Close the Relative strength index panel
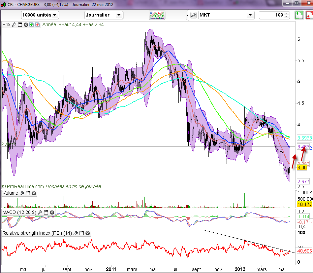The width and height of the screenshot is (313, 273). 88,233
